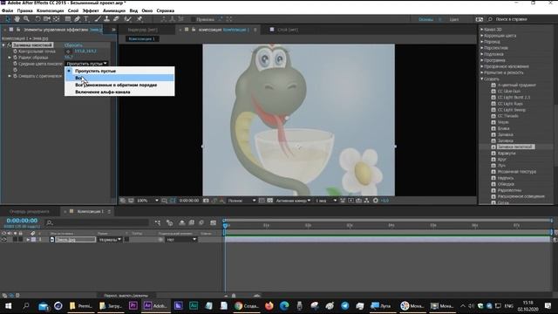558x314 pixels.
Task: Toggle the frame blending timeline button
Action: click(x=192, y=223)
